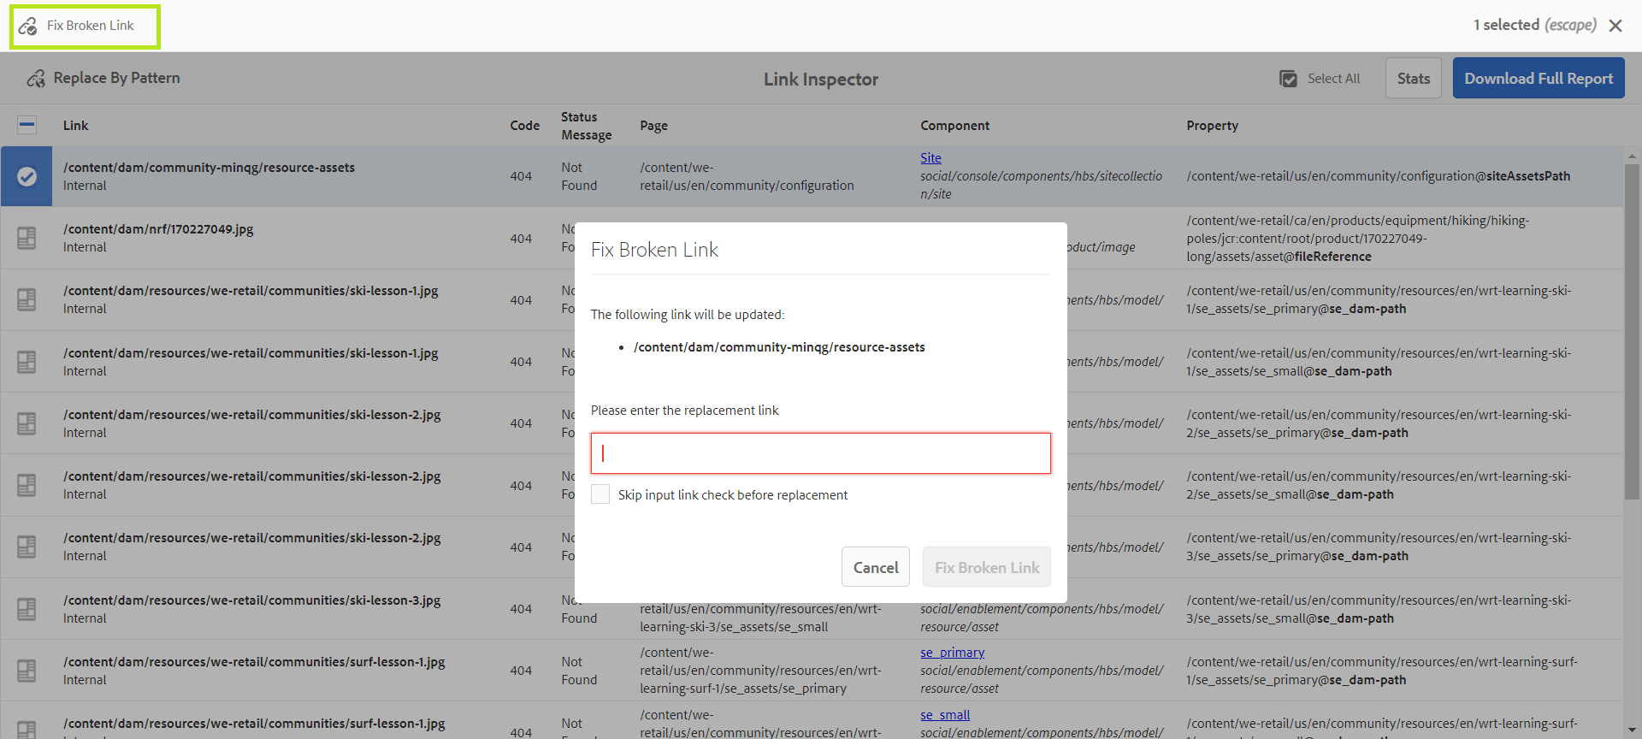1642x739 pixels.
Task: Click the ski-lesson-3.jpg link text
Action: [251, 600]
